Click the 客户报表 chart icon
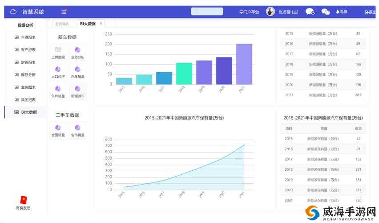Viewport: 379px width, 223px height. pos(16,50)
